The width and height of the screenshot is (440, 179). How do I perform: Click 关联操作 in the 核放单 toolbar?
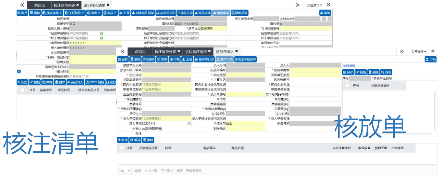click(149, 59)
